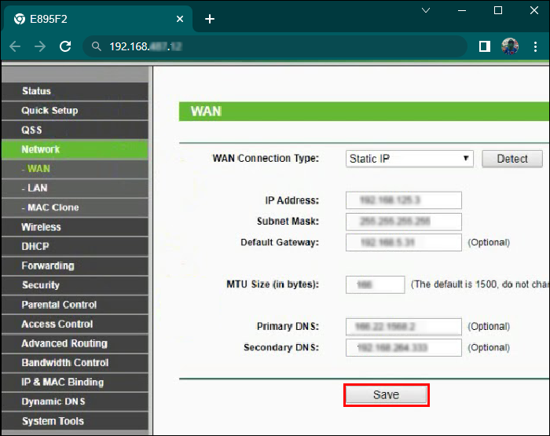This screenshot has width=550, height=436.
Task: Open Security in sidebar
Action: 75,285
